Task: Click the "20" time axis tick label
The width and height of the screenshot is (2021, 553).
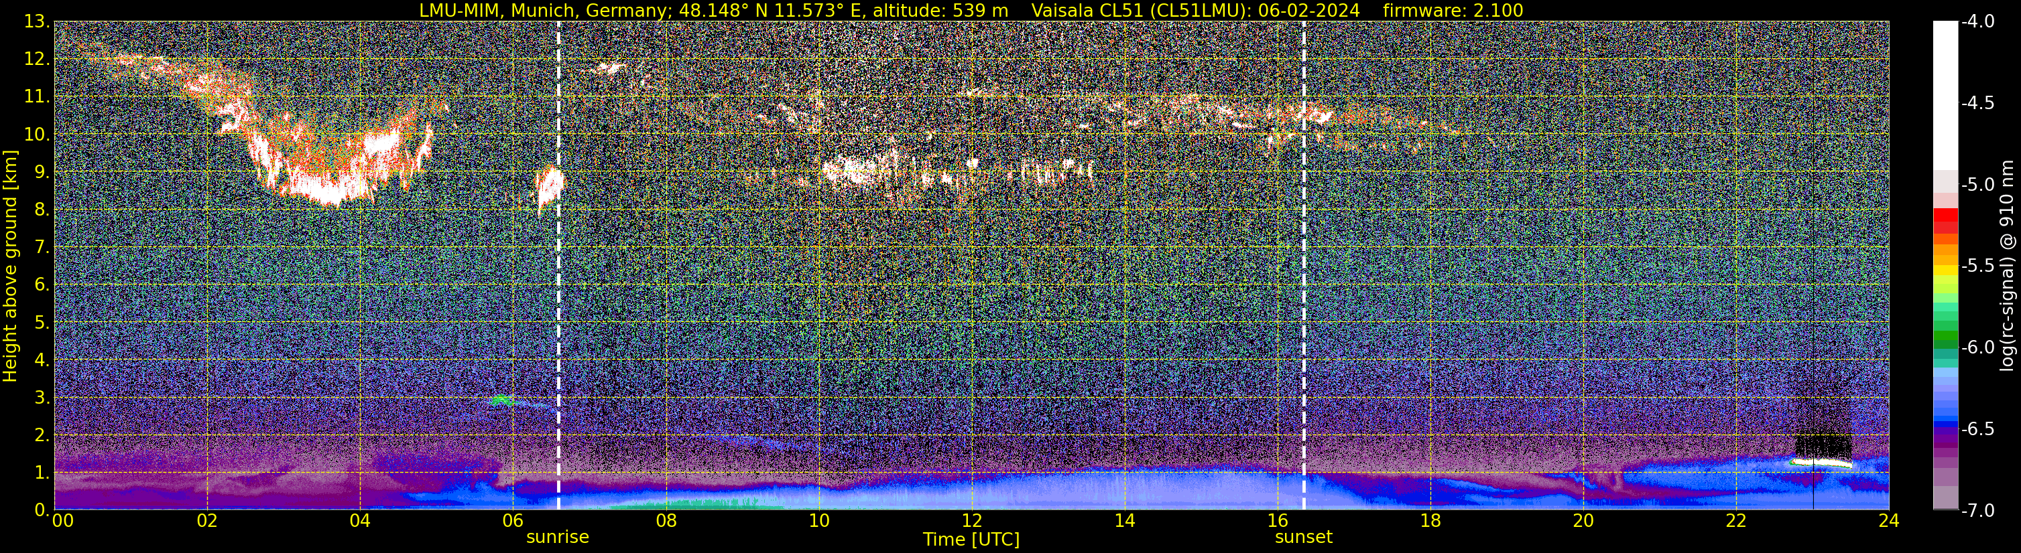Action: (x=1583, y=522)
